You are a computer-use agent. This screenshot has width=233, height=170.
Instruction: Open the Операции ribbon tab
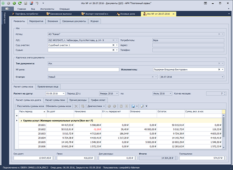pyautogui.click(x=64, y=9)
